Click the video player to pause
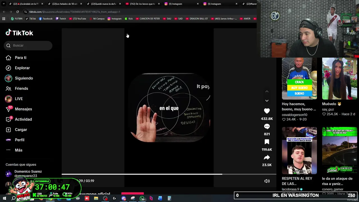 click(169, 107)
